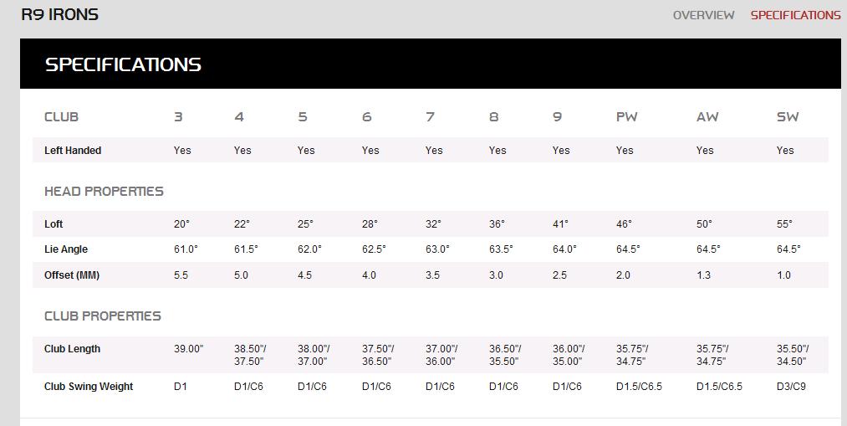Viewport: 847px width, 426px height.
Task: Select the PW club column header
Action: click(x=626, y=117)
